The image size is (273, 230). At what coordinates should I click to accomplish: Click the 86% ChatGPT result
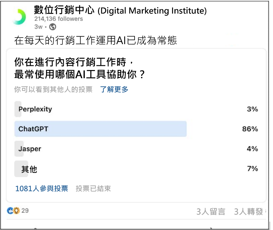click(250, 129)
